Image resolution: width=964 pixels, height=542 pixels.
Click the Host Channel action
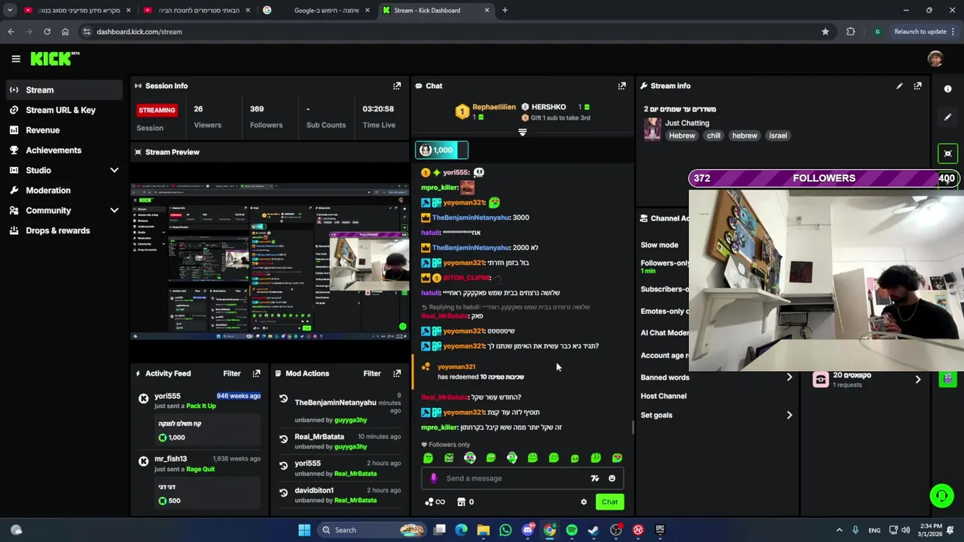click(664, 396)
